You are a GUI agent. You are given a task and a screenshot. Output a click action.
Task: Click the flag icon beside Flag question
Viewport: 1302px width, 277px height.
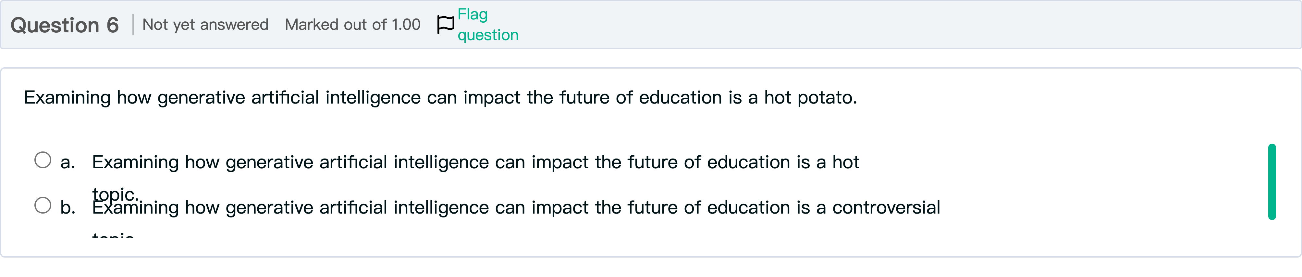pos(445,24)
